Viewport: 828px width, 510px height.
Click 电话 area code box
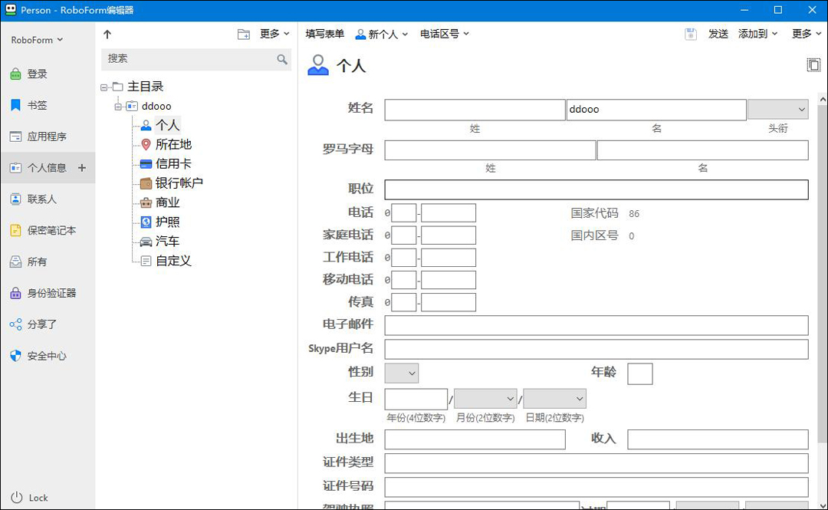pos(404,213)
